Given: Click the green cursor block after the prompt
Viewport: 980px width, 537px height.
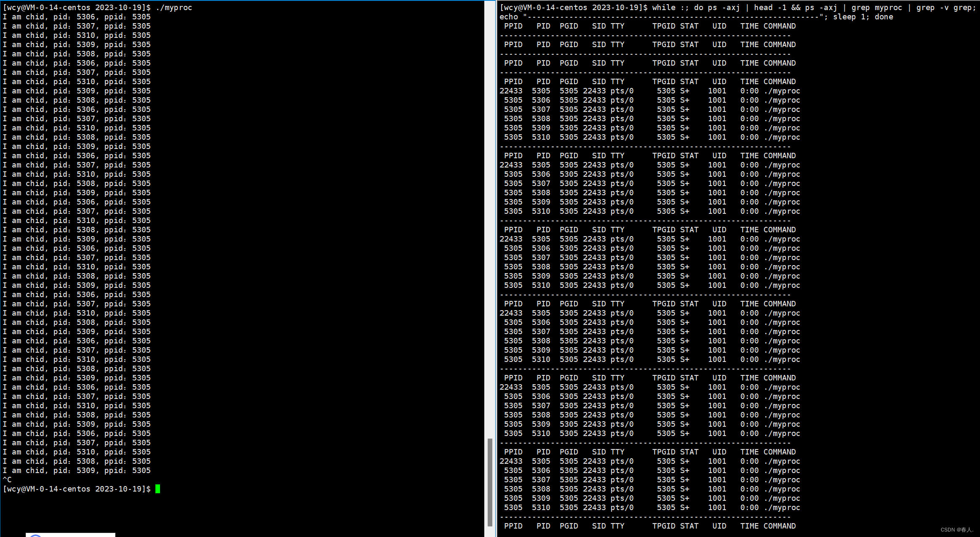Looking at the screenshot, I should click(x=158, y=489).
